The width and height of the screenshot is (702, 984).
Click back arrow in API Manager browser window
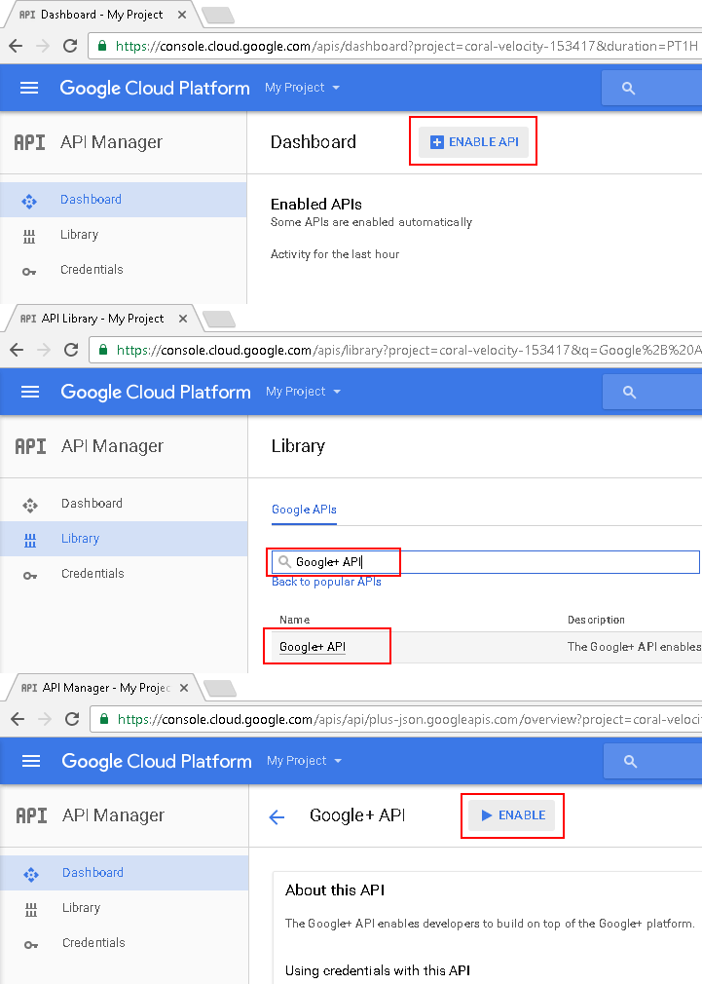18,719
